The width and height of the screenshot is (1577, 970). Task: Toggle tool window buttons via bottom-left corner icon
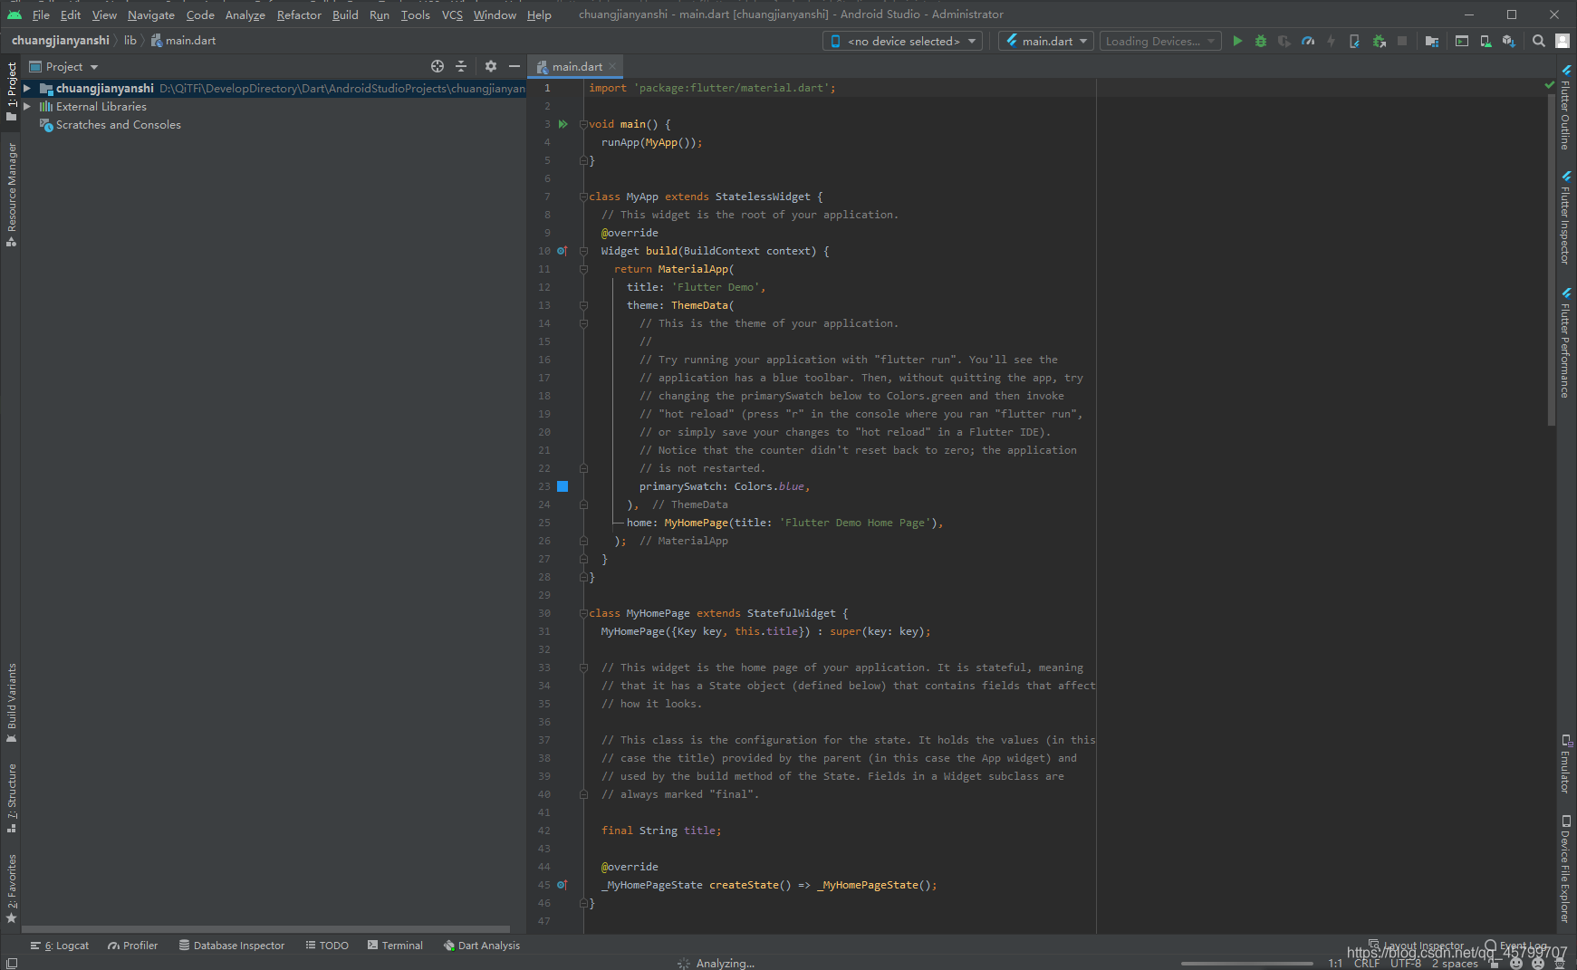[12, 963]
